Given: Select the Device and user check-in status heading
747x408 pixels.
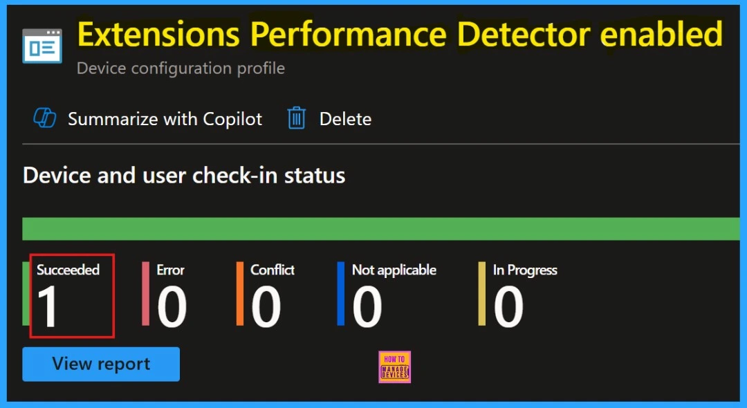Looking at the screenshot, I should click(x=183, y=175).
